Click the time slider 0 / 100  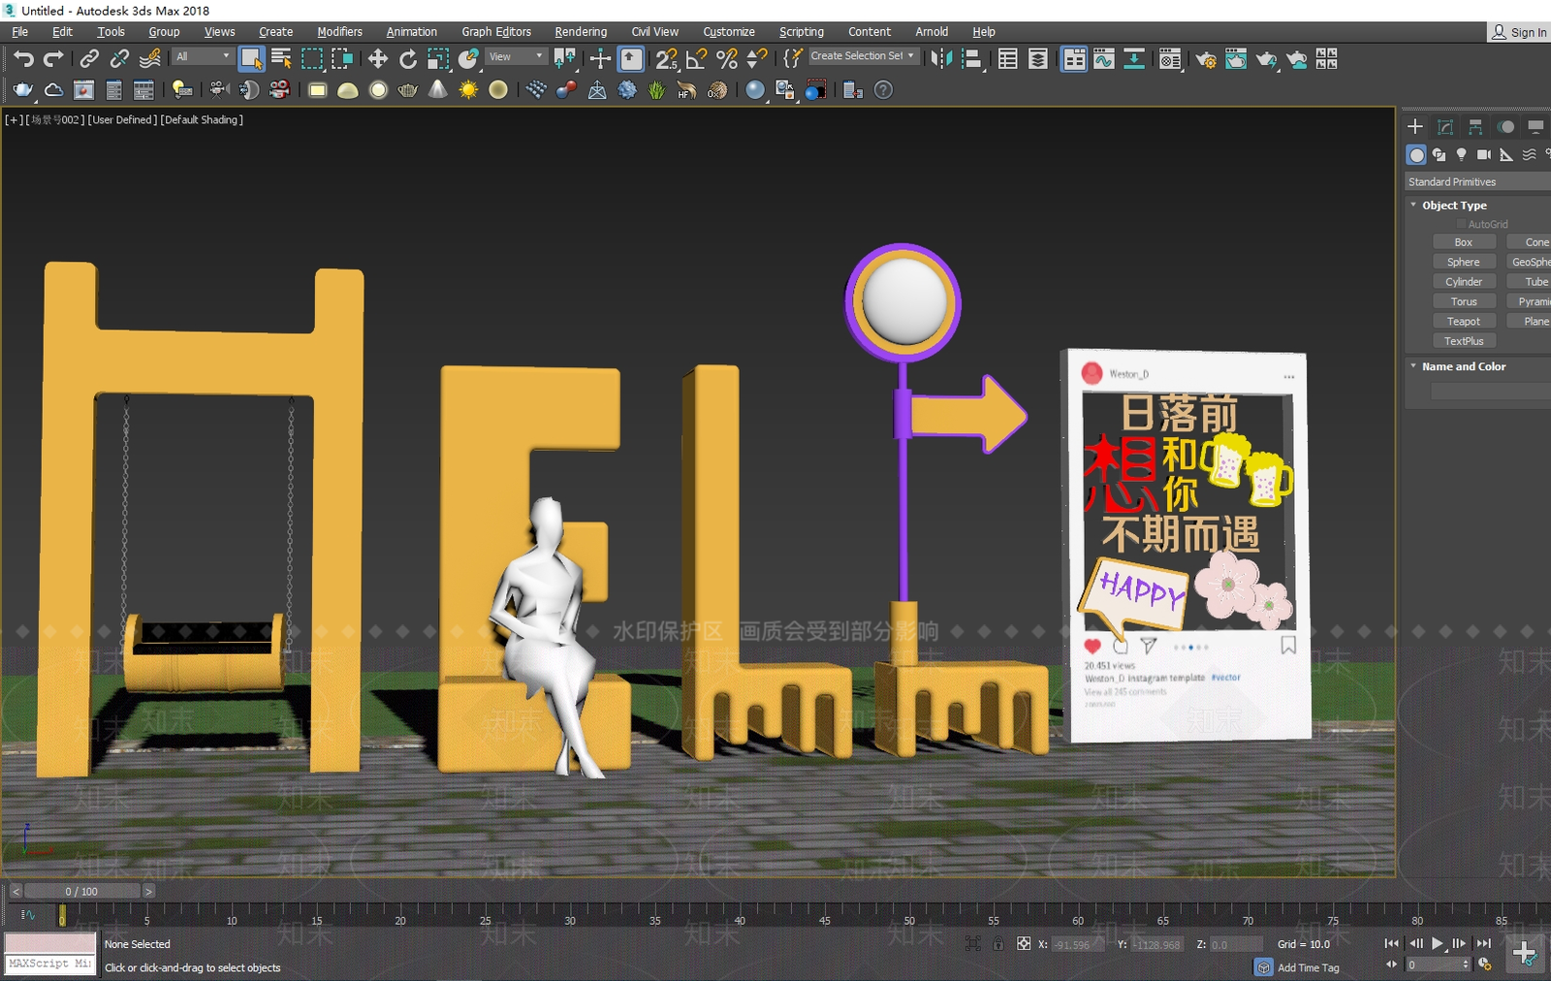(x=81, y=891)
